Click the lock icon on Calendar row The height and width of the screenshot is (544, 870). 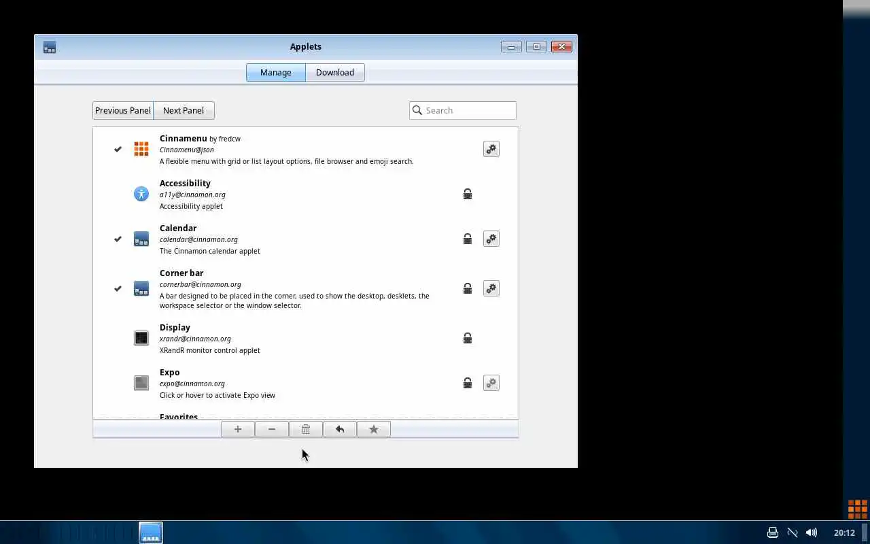coord(468,239)
